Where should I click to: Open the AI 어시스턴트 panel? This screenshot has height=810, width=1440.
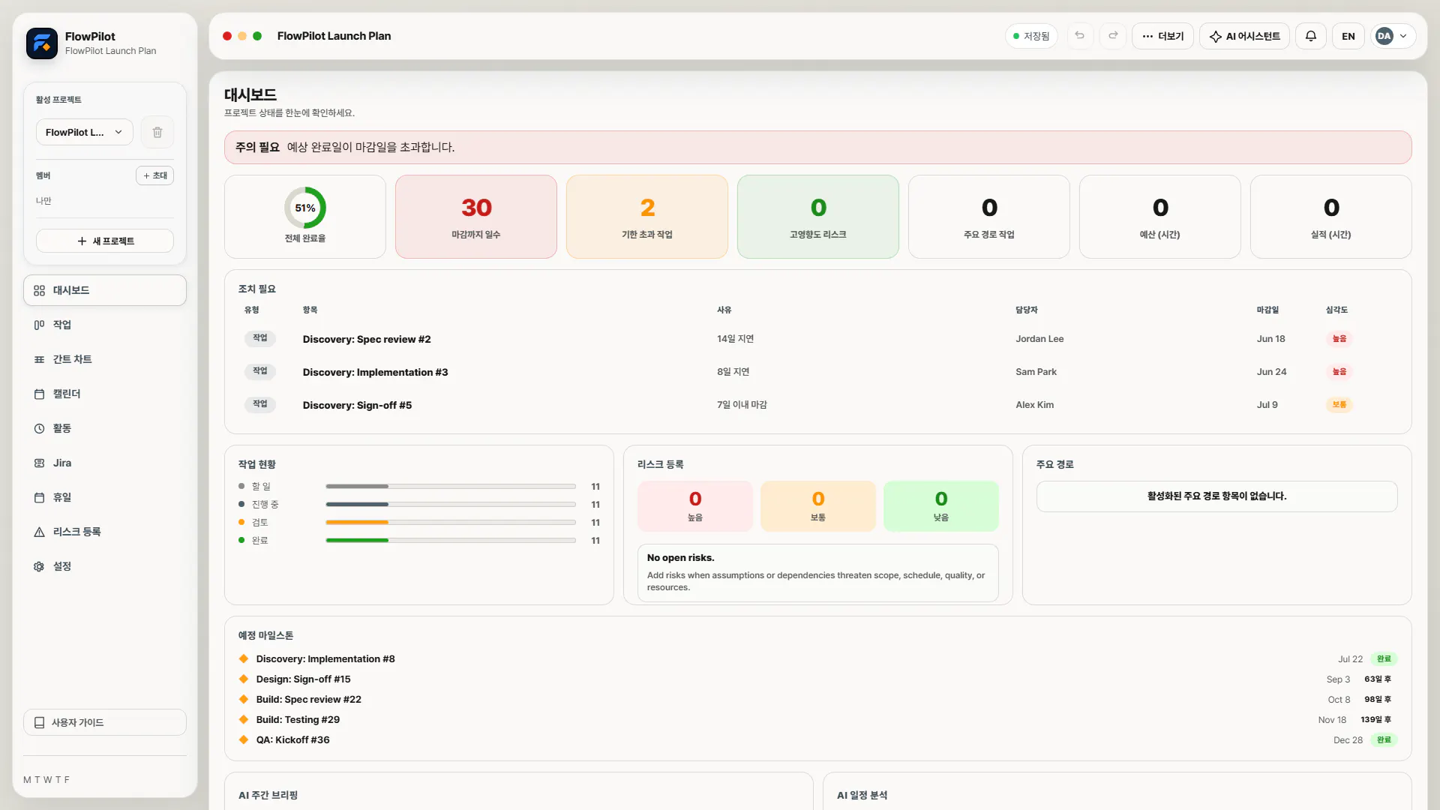[x=1244, y=36]
